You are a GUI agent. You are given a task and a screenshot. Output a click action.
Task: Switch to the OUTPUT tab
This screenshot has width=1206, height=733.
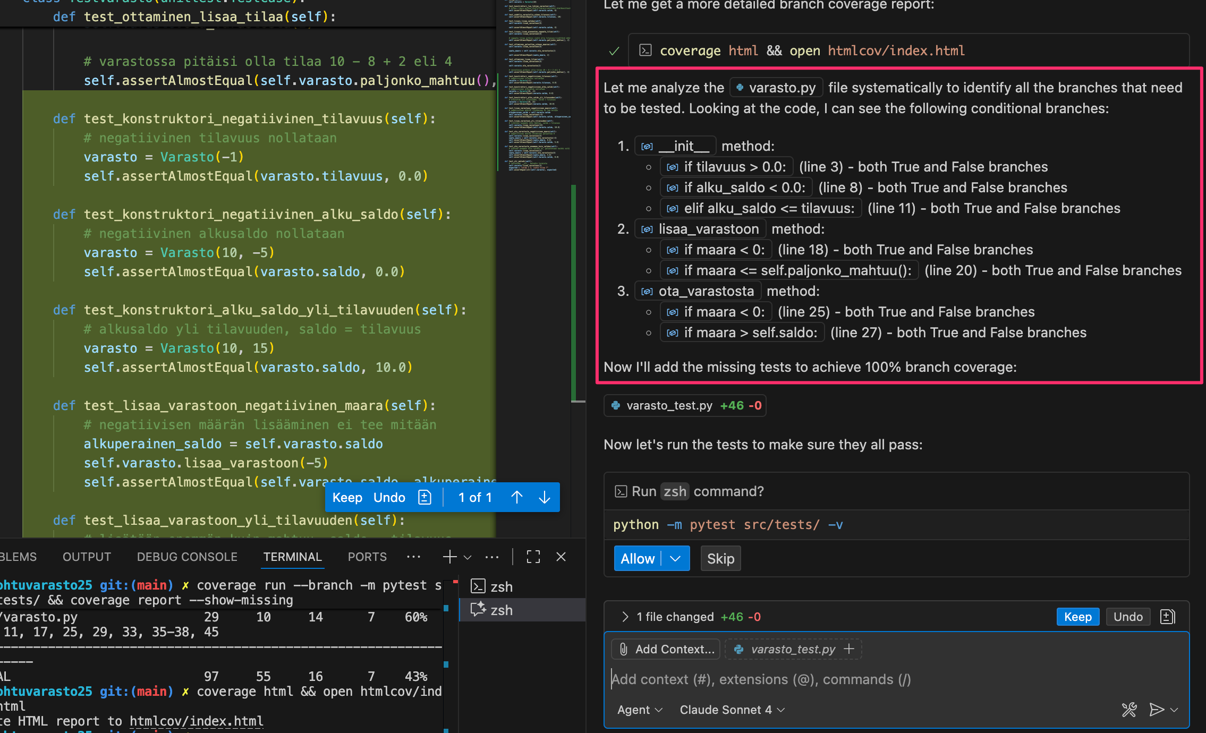87,557
